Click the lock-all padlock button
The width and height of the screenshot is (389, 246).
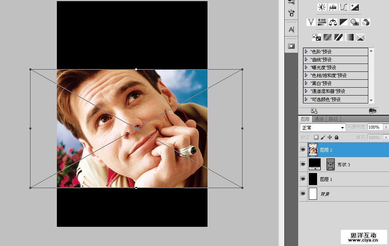point(336,138)
